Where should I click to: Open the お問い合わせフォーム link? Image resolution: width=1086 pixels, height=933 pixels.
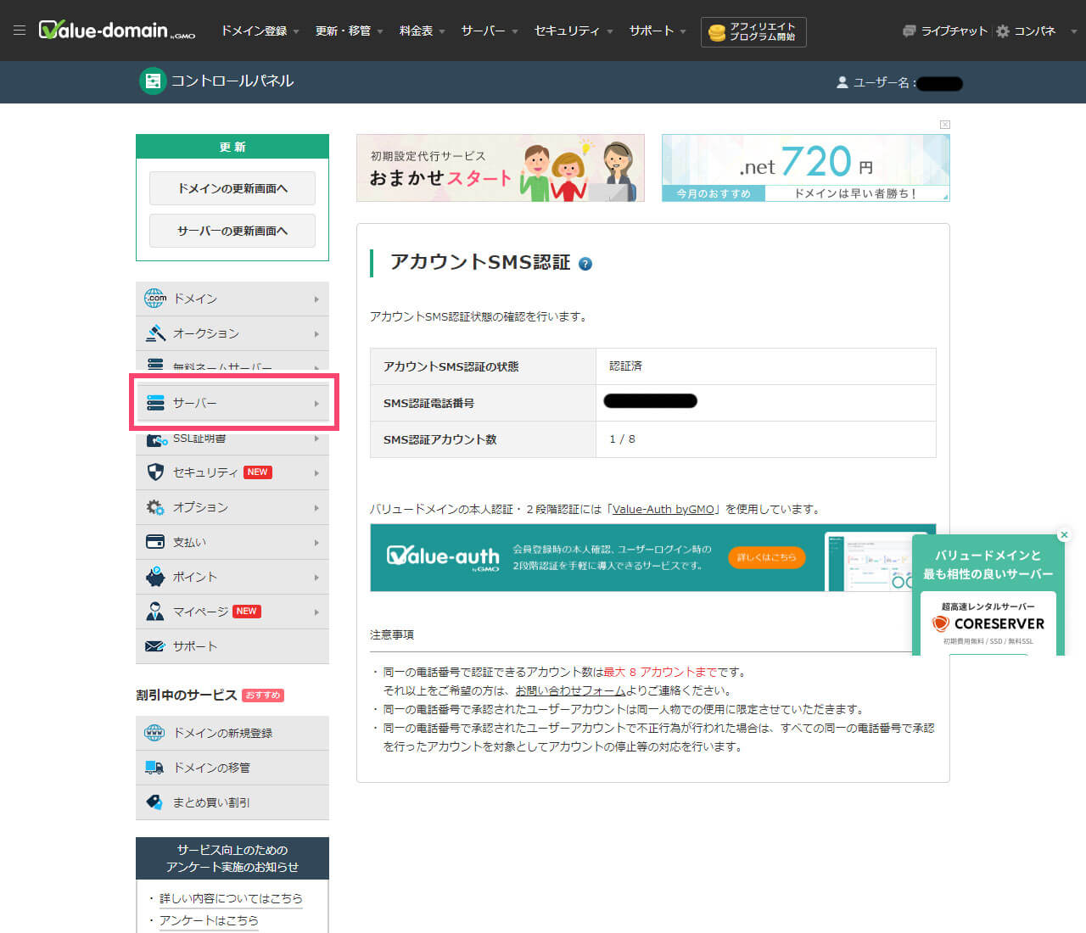[570, 690]
